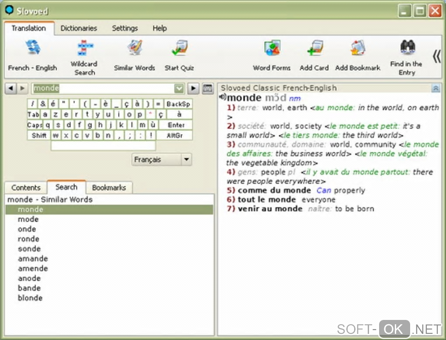Image resolution: width=446 pixels, height=340 pixels.
Task: Click the Slovoed app icon in title bar
Action: pos(9,10)
